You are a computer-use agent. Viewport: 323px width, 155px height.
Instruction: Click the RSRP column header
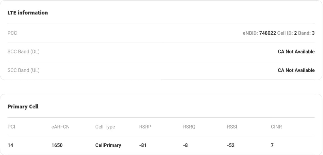click(x=145, y=127)
